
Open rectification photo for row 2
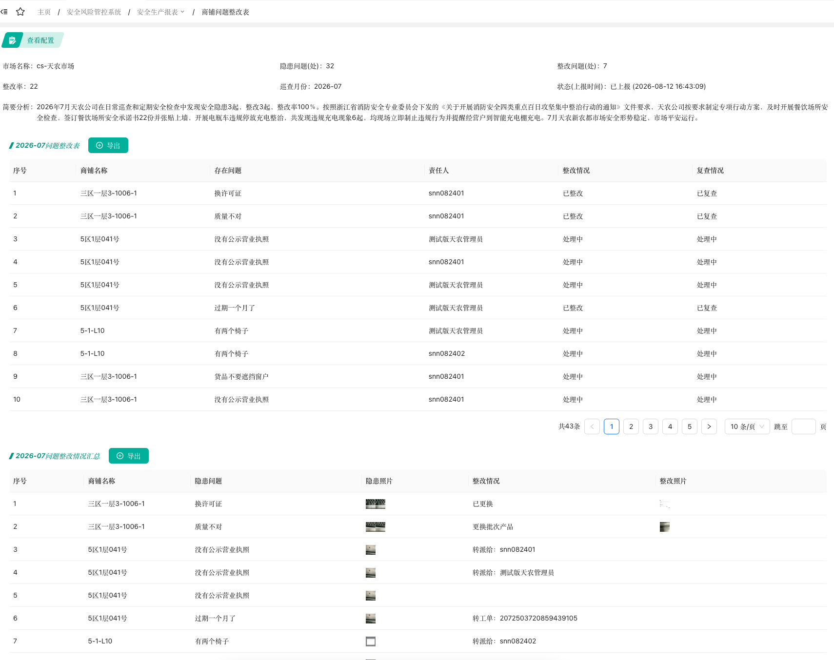coord(665,527)
